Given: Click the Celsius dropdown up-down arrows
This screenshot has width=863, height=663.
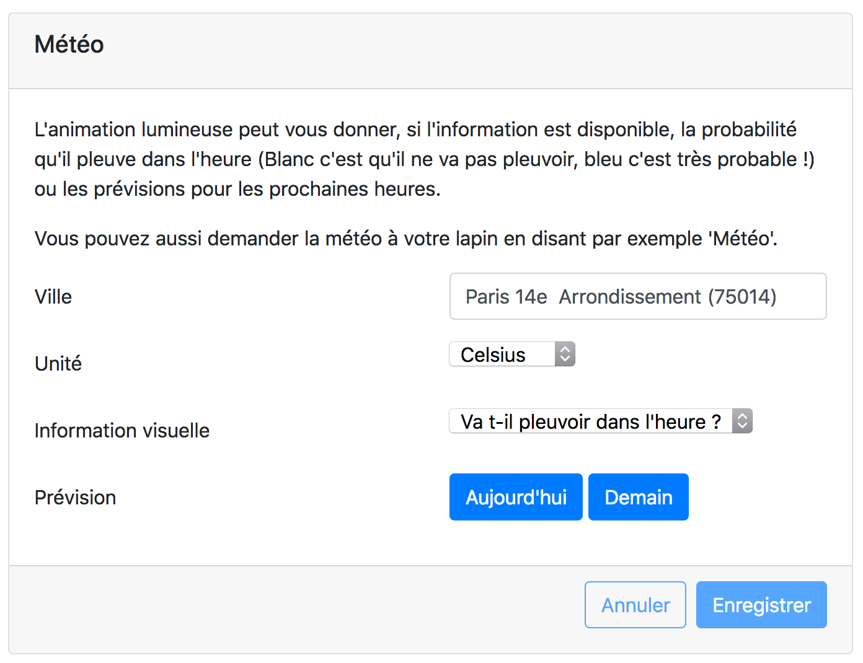Looking at the screenshot, I should [565, 354].
